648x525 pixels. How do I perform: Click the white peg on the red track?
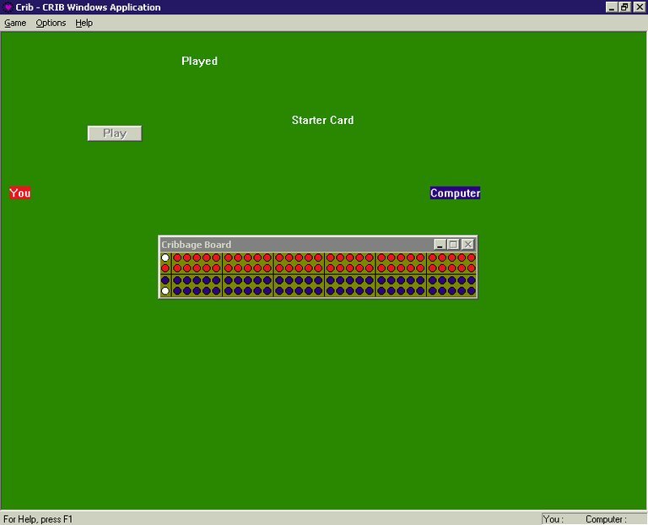165,257
